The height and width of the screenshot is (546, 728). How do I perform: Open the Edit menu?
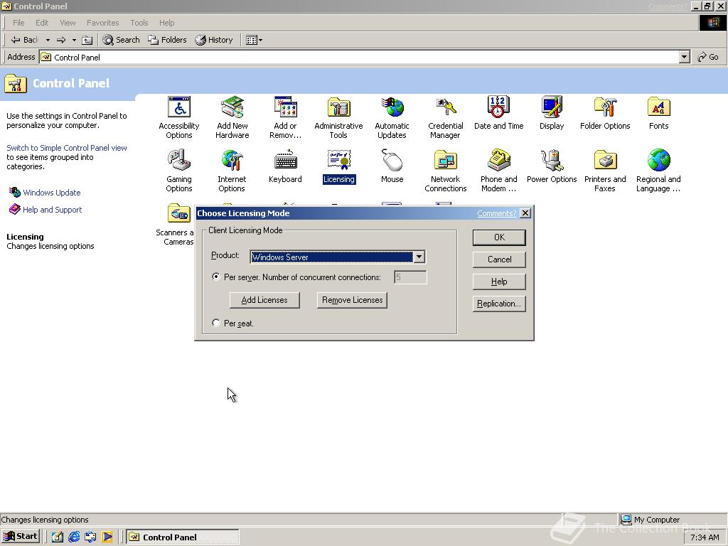point(42,23)
